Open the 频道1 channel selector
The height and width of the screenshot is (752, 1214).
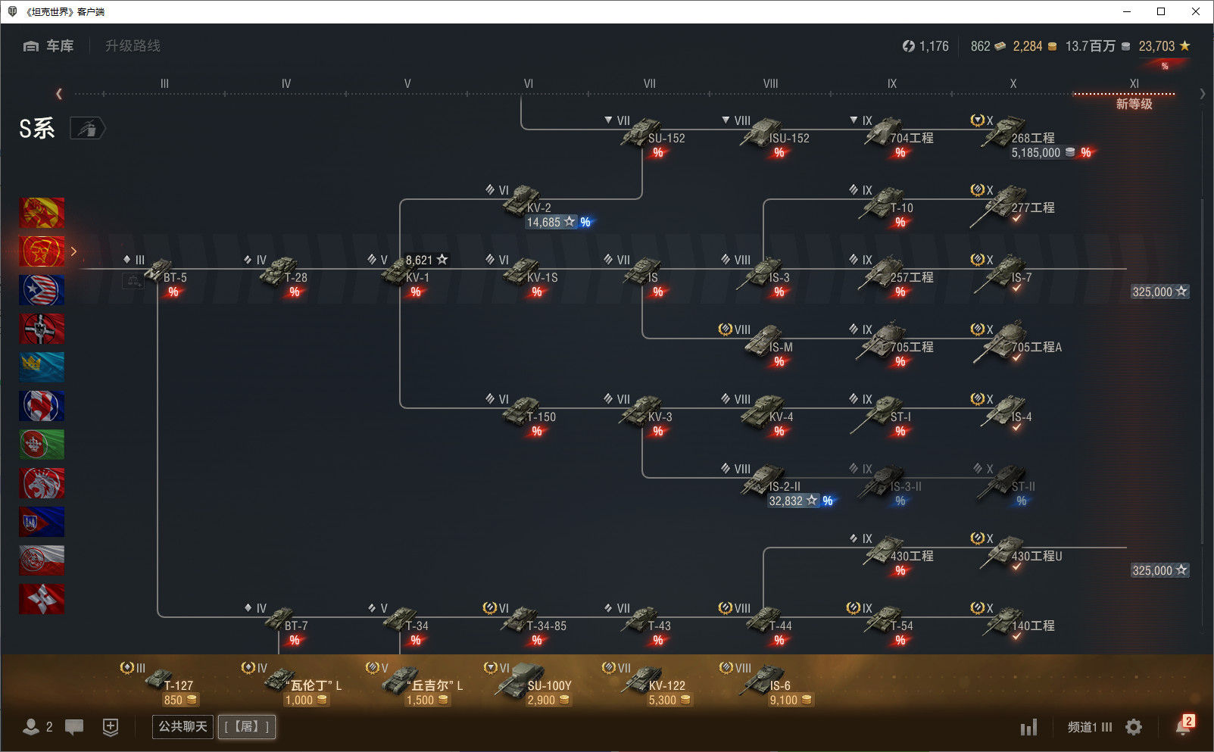pos(1090,727)
